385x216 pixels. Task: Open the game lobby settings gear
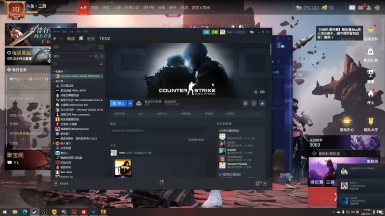(377, 8)
